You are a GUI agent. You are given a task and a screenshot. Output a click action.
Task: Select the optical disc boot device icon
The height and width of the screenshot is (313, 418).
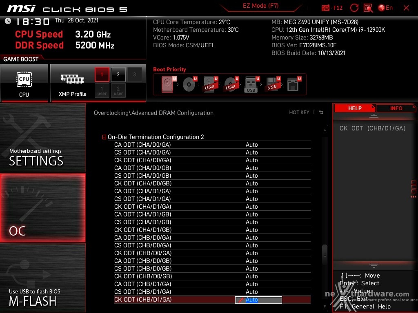click(x=189, y=84)
